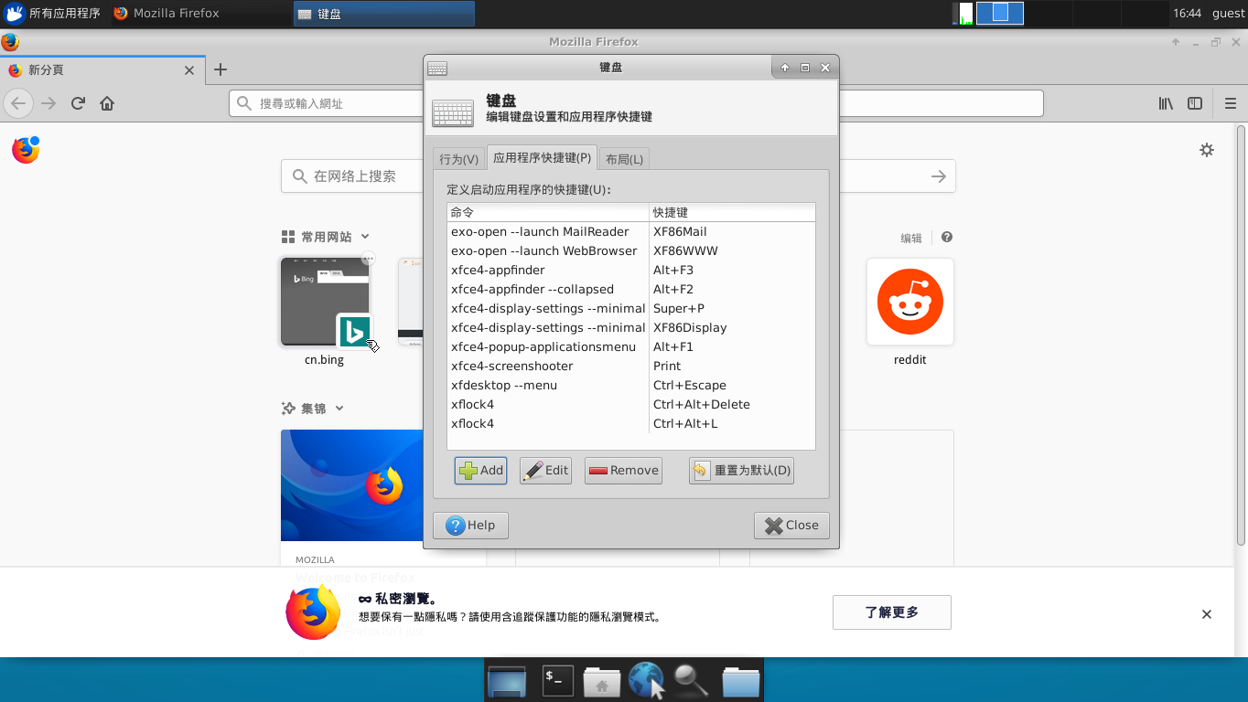Open the home folder from the dock
The width and height of the screenshot is (1248, 702).
pos(601,680)
